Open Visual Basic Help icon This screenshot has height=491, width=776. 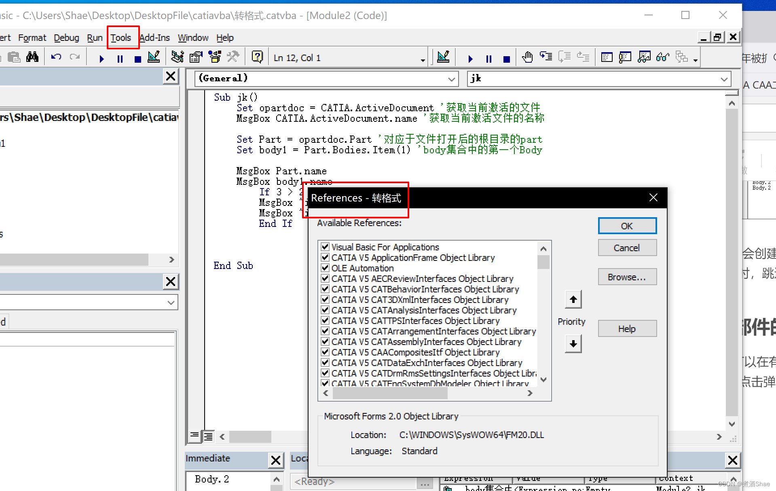click(x=257, y=57)
